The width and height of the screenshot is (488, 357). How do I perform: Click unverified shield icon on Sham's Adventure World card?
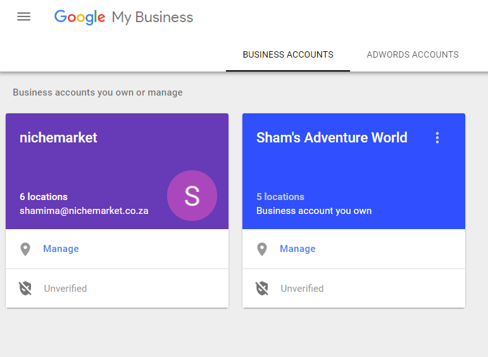[x=262, y=288]
